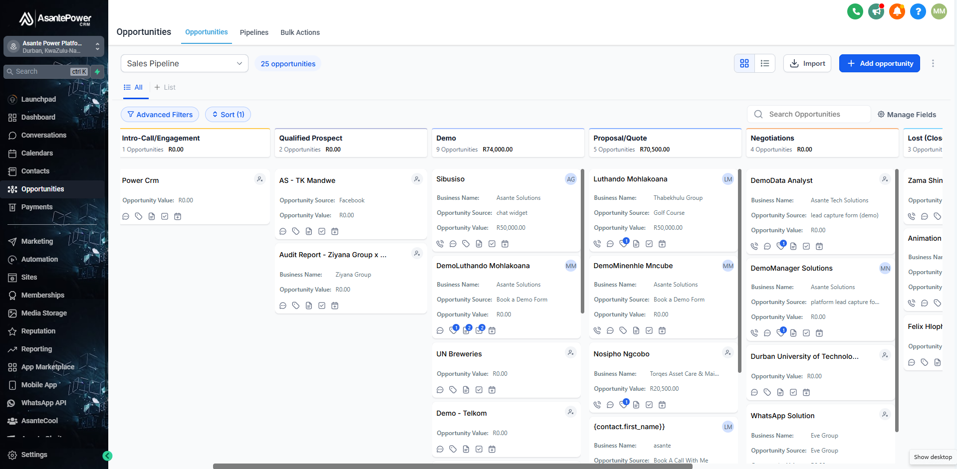957x469 pixels.
Task: Switch to list view layout
Action: (x=764, y=63)
